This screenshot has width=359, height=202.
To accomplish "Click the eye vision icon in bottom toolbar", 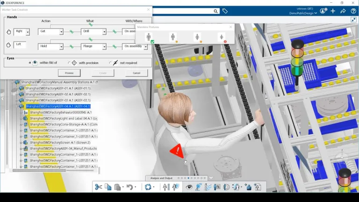I will [189, 187].
